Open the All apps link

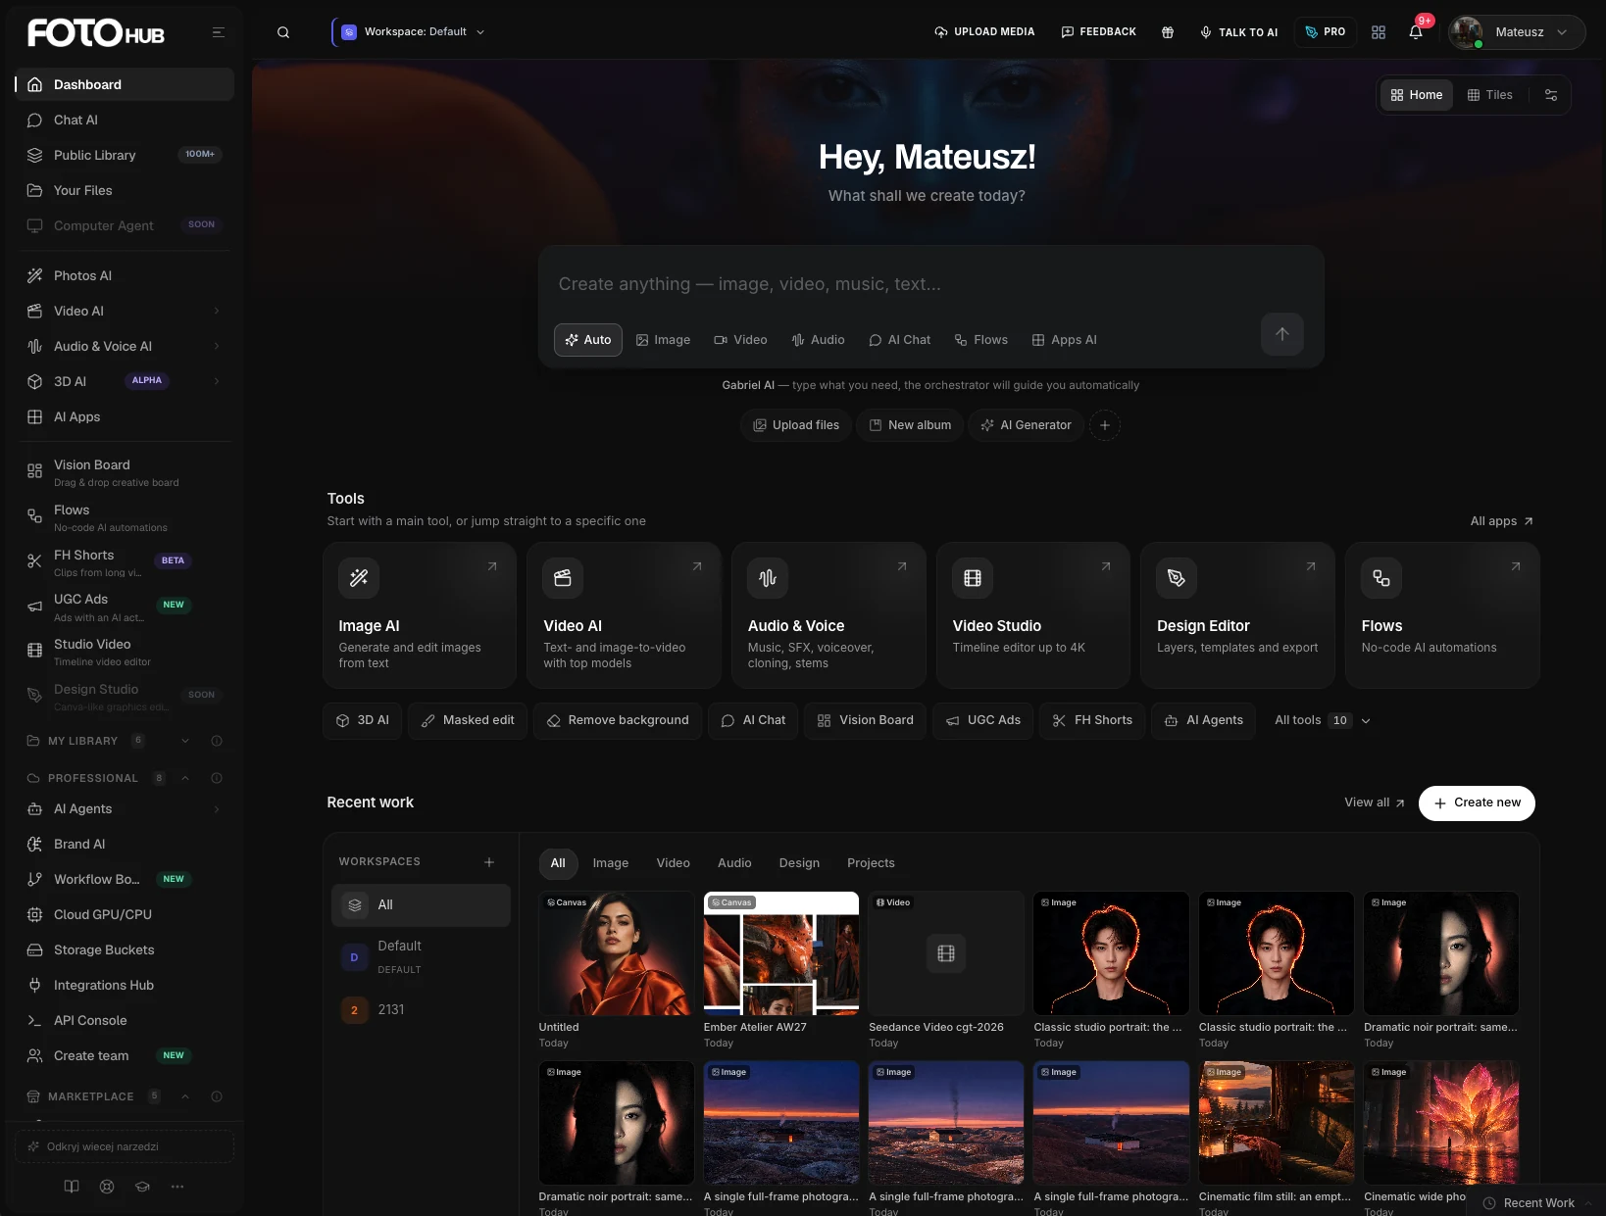[1501, 521]
